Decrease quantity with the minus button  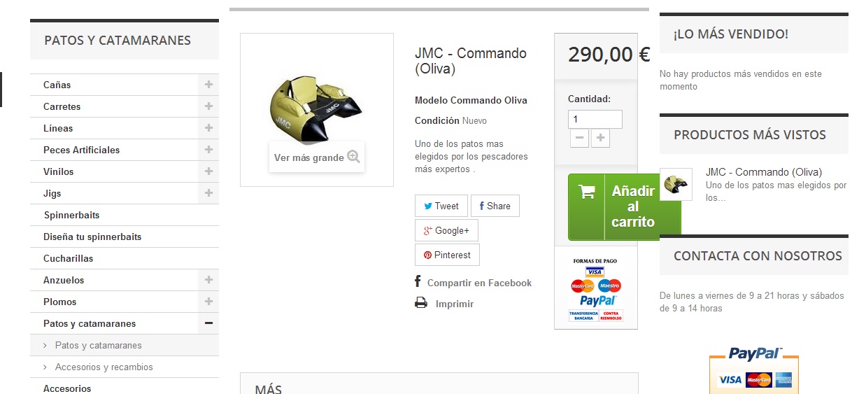[579, 138]
